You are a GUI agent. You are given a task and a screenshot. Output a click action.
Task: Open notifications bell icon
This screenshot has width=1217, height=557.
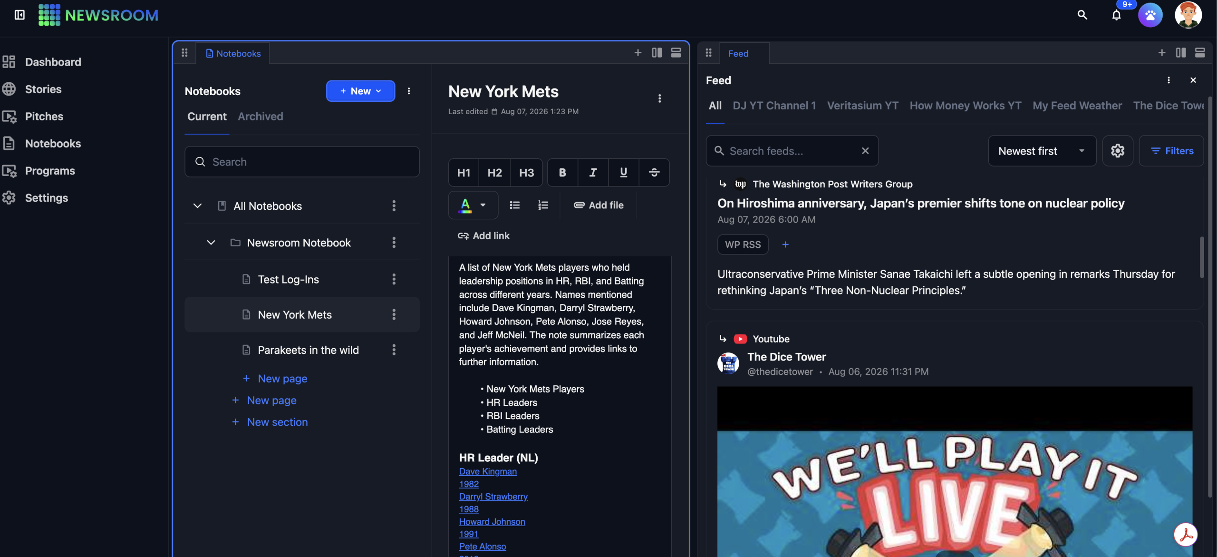point(1116,15)
